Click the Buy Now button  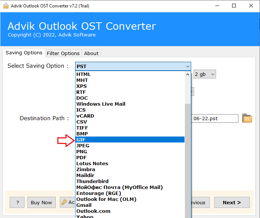pyautogui.click(x=41, y=202)
